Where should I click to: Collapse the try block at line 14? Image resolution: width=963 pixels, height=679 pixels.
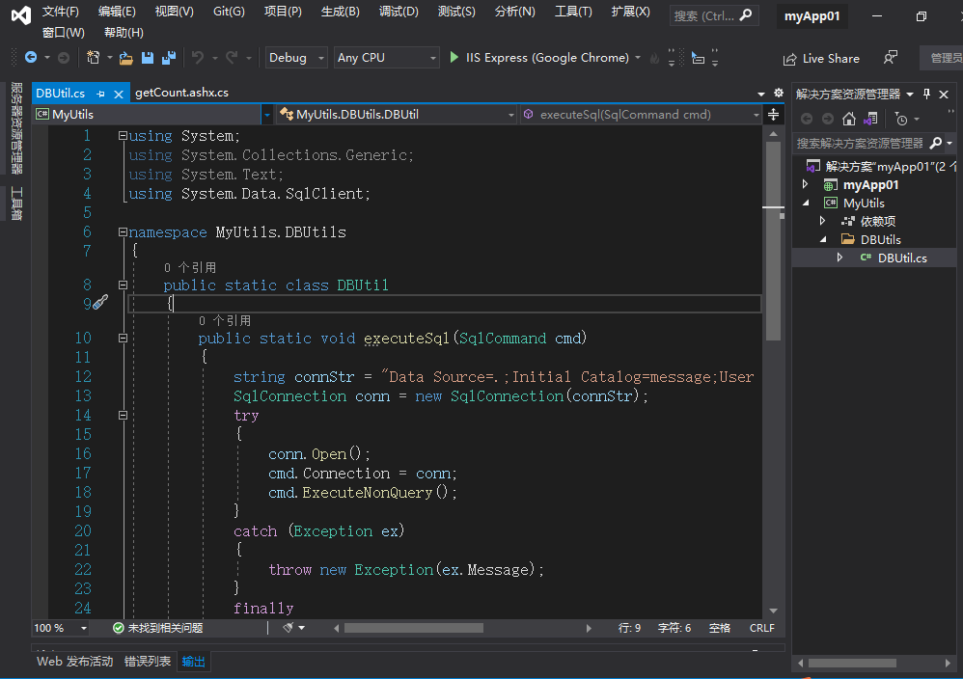click(123, 415)
